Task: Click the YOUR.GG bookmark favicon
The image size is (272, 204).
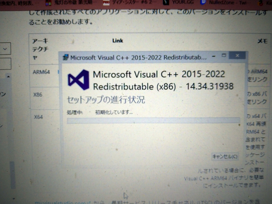Action: (166, 3)
